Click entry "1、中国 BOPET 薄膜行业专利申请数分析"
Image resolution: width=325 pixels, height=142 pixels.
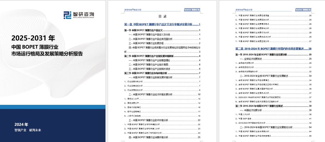point(162,124)
